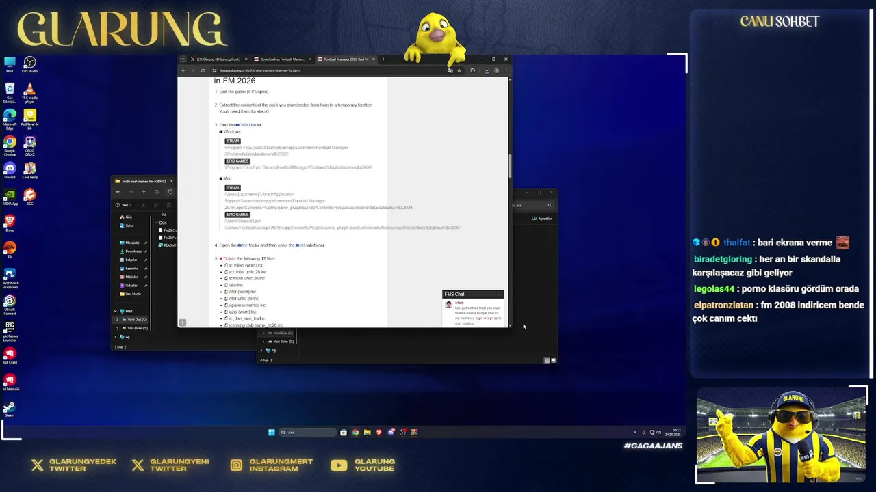876x492 pixels.
Task: Click the page scroll-to-top arrow button
Action: pyautogui.click(x=183, y=323)
